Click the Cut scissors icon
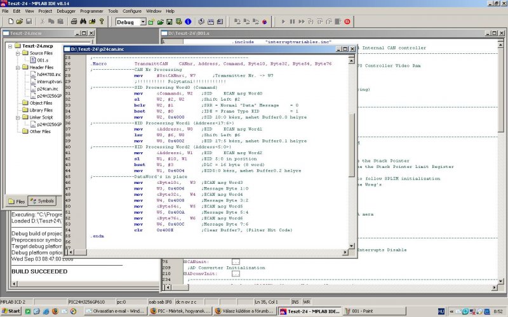The image size is (508, 317). click(x=42, y=22)
